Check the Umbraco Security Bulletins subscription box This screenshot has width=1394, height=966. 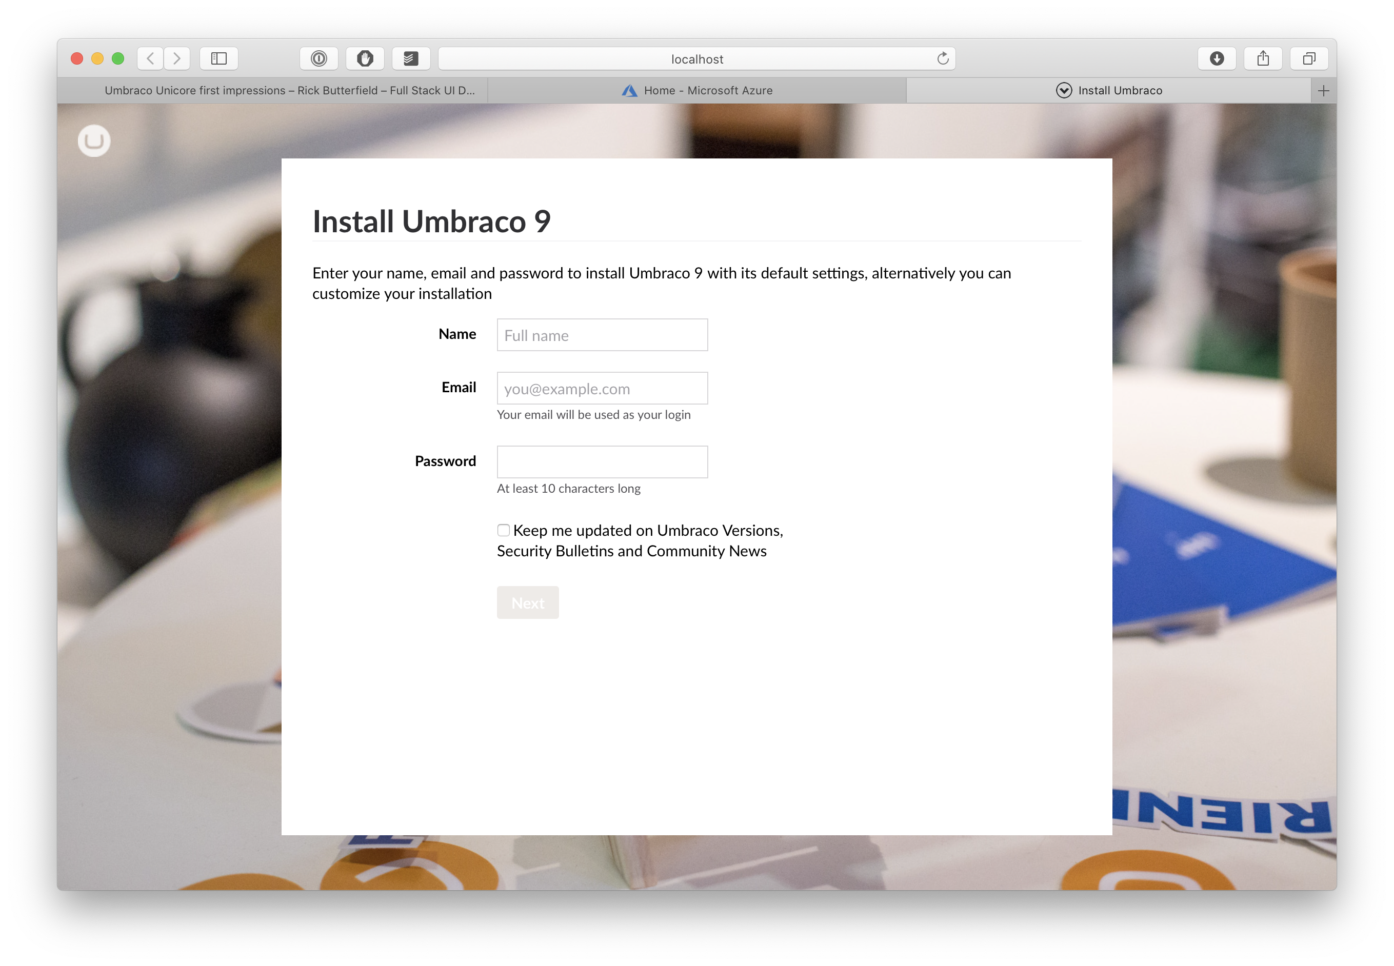click(503, 530)
